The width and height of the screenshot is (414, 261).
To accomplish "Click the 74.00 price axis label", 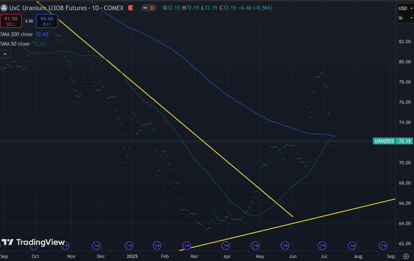I will tap(405, 122).
